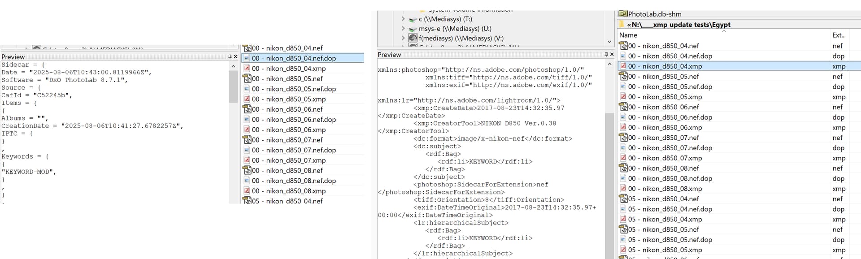Expand the msys-e (\\Mediasys) (U:) drive node
The width and height of the screenshot is (861, 259).
pos(403,29)
